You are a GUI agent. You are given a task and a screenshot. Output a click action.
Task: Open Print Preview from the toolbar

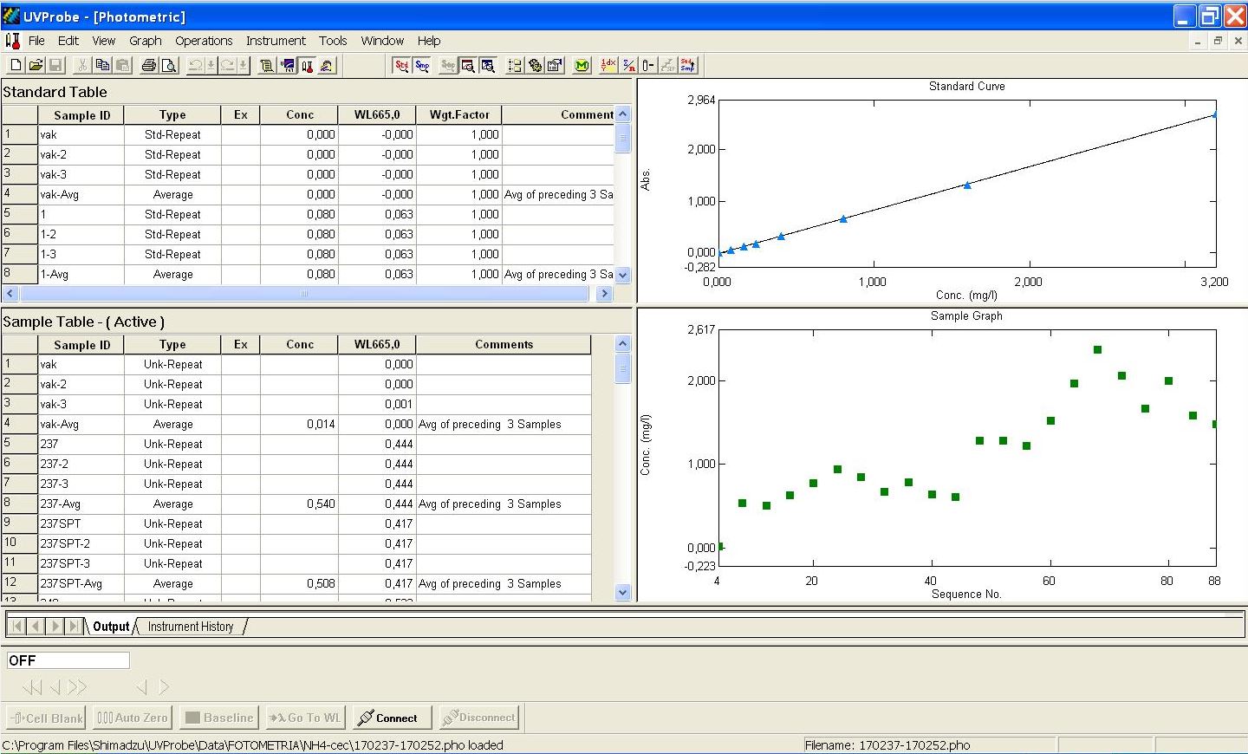(x=169, y=65)
